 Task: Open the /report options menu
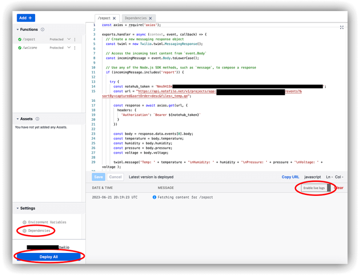coord(75,40)
